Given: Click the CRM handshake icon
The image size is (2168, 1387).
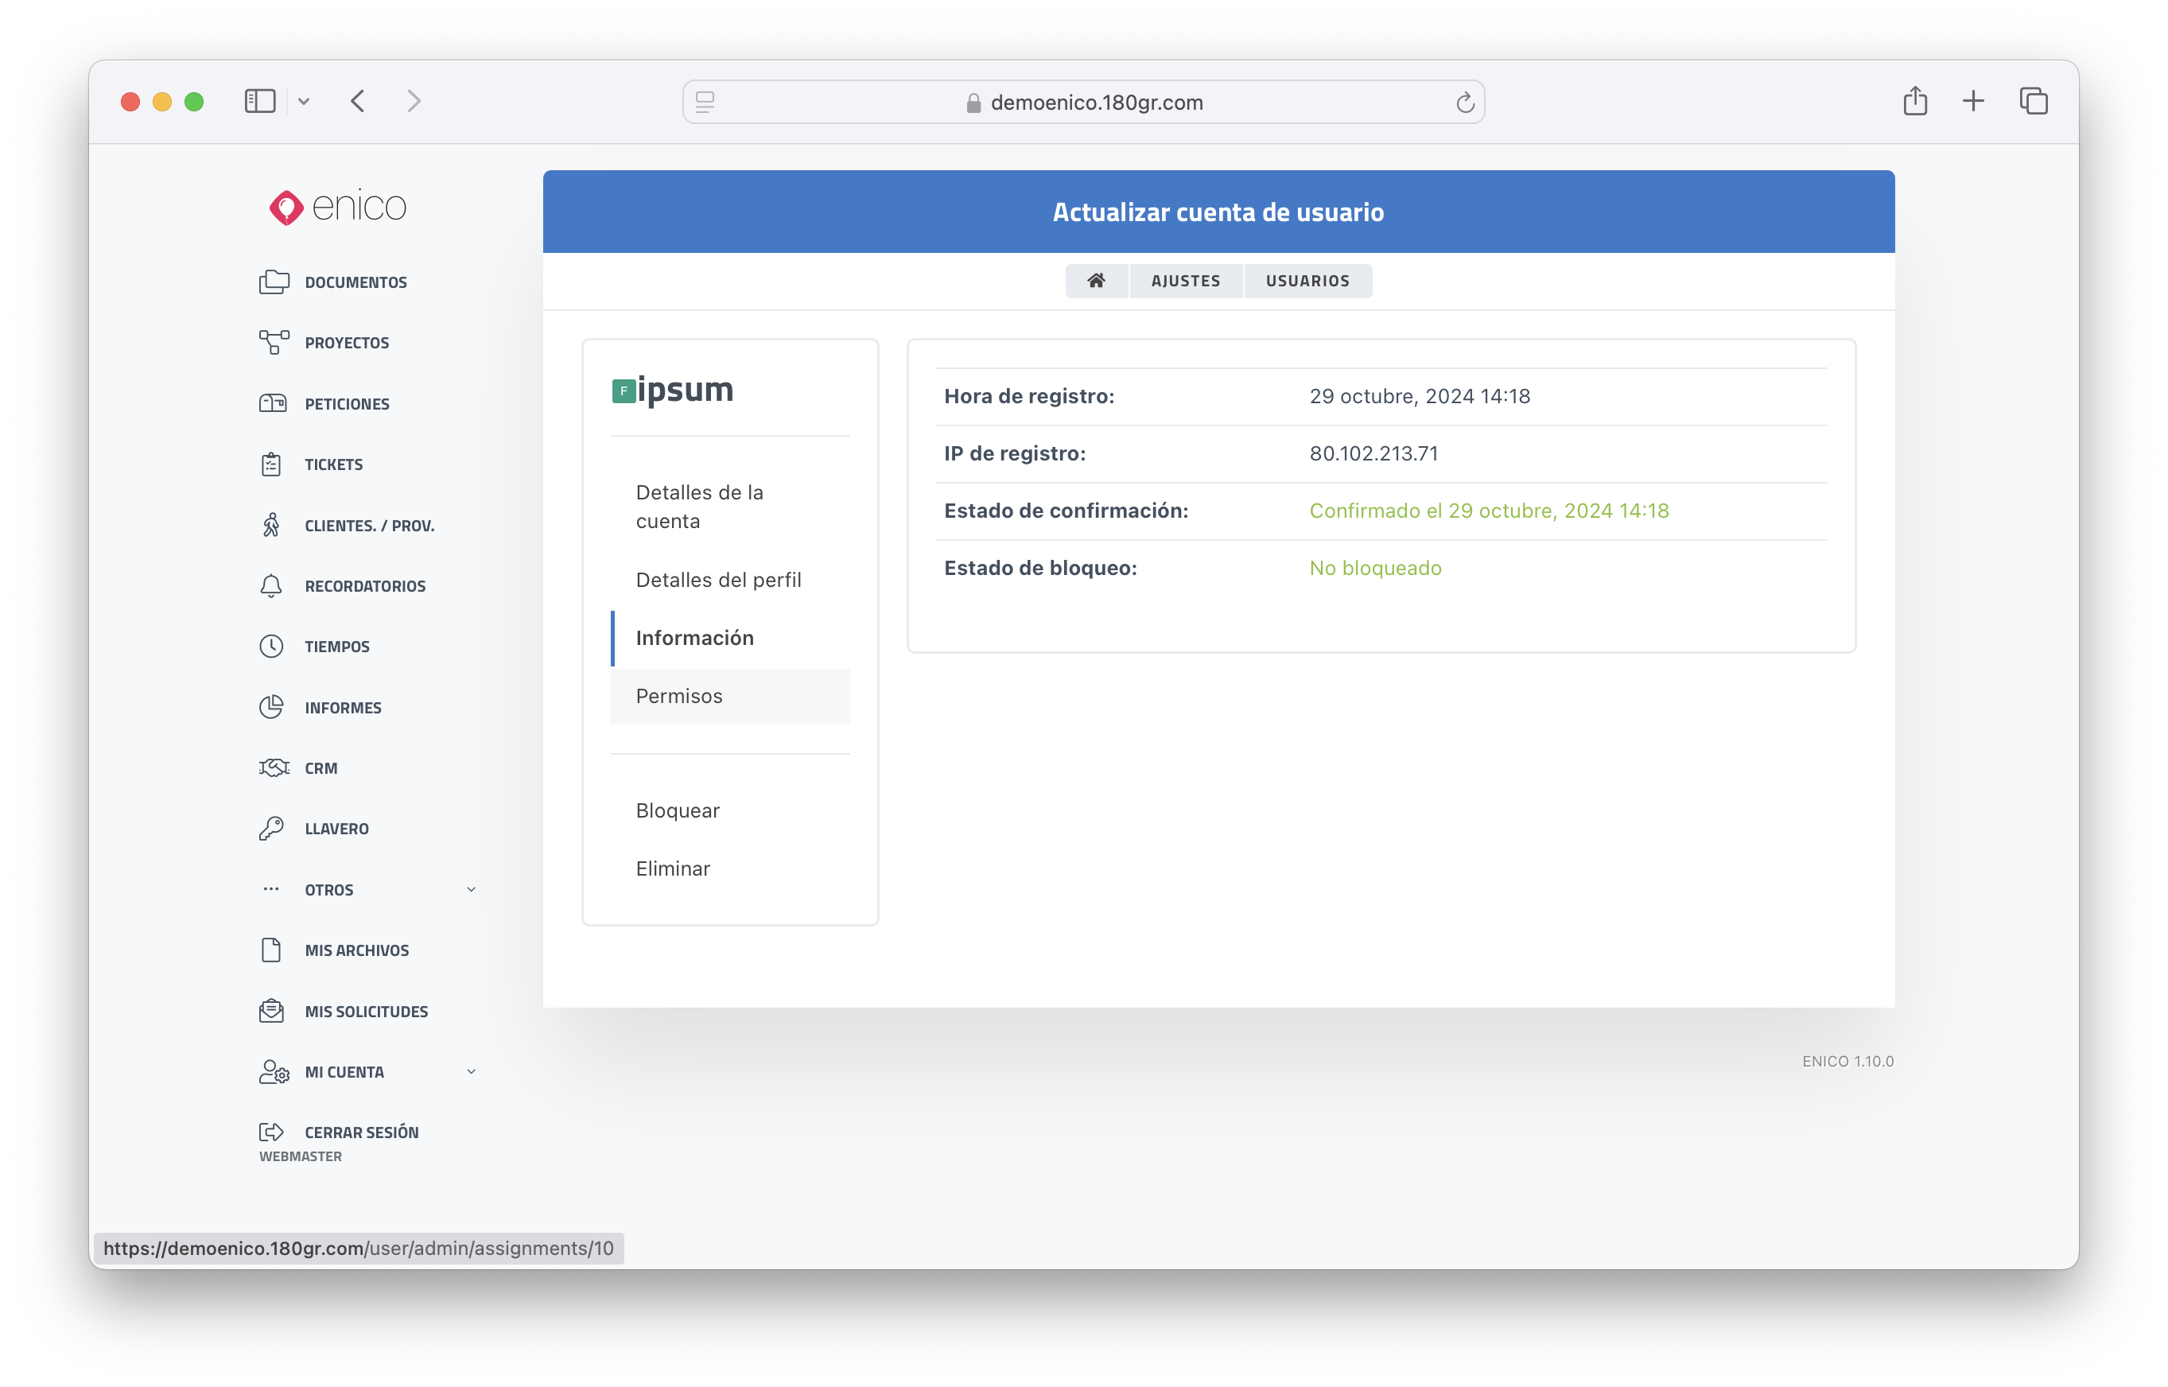Looking at the screenshot, I should point(274,768).
